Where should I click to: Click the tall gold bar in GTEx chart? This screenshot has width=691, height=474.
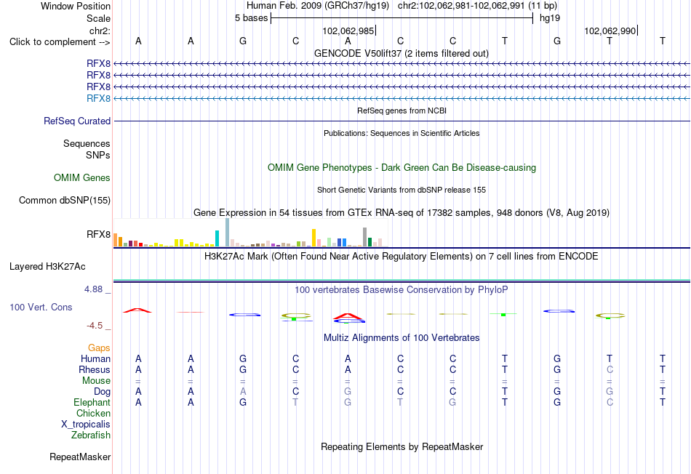313,238
